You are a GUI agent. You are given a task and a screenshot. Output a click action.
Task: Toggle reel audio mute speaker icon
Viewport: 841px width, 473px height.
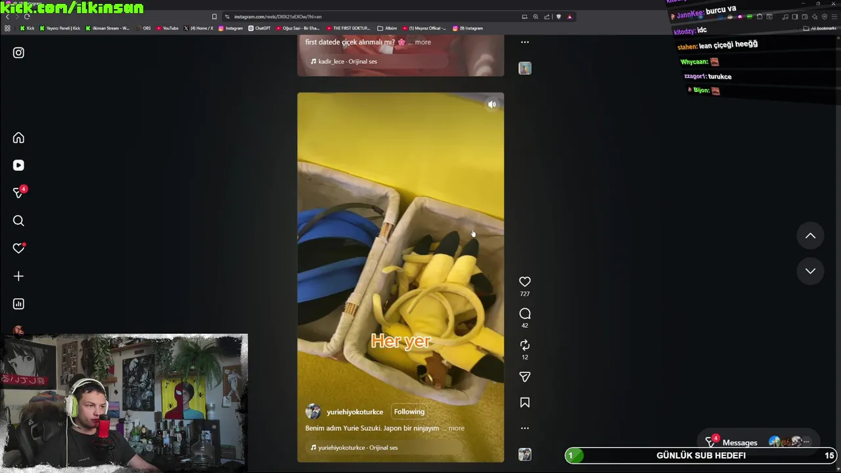tap(491, 104)
